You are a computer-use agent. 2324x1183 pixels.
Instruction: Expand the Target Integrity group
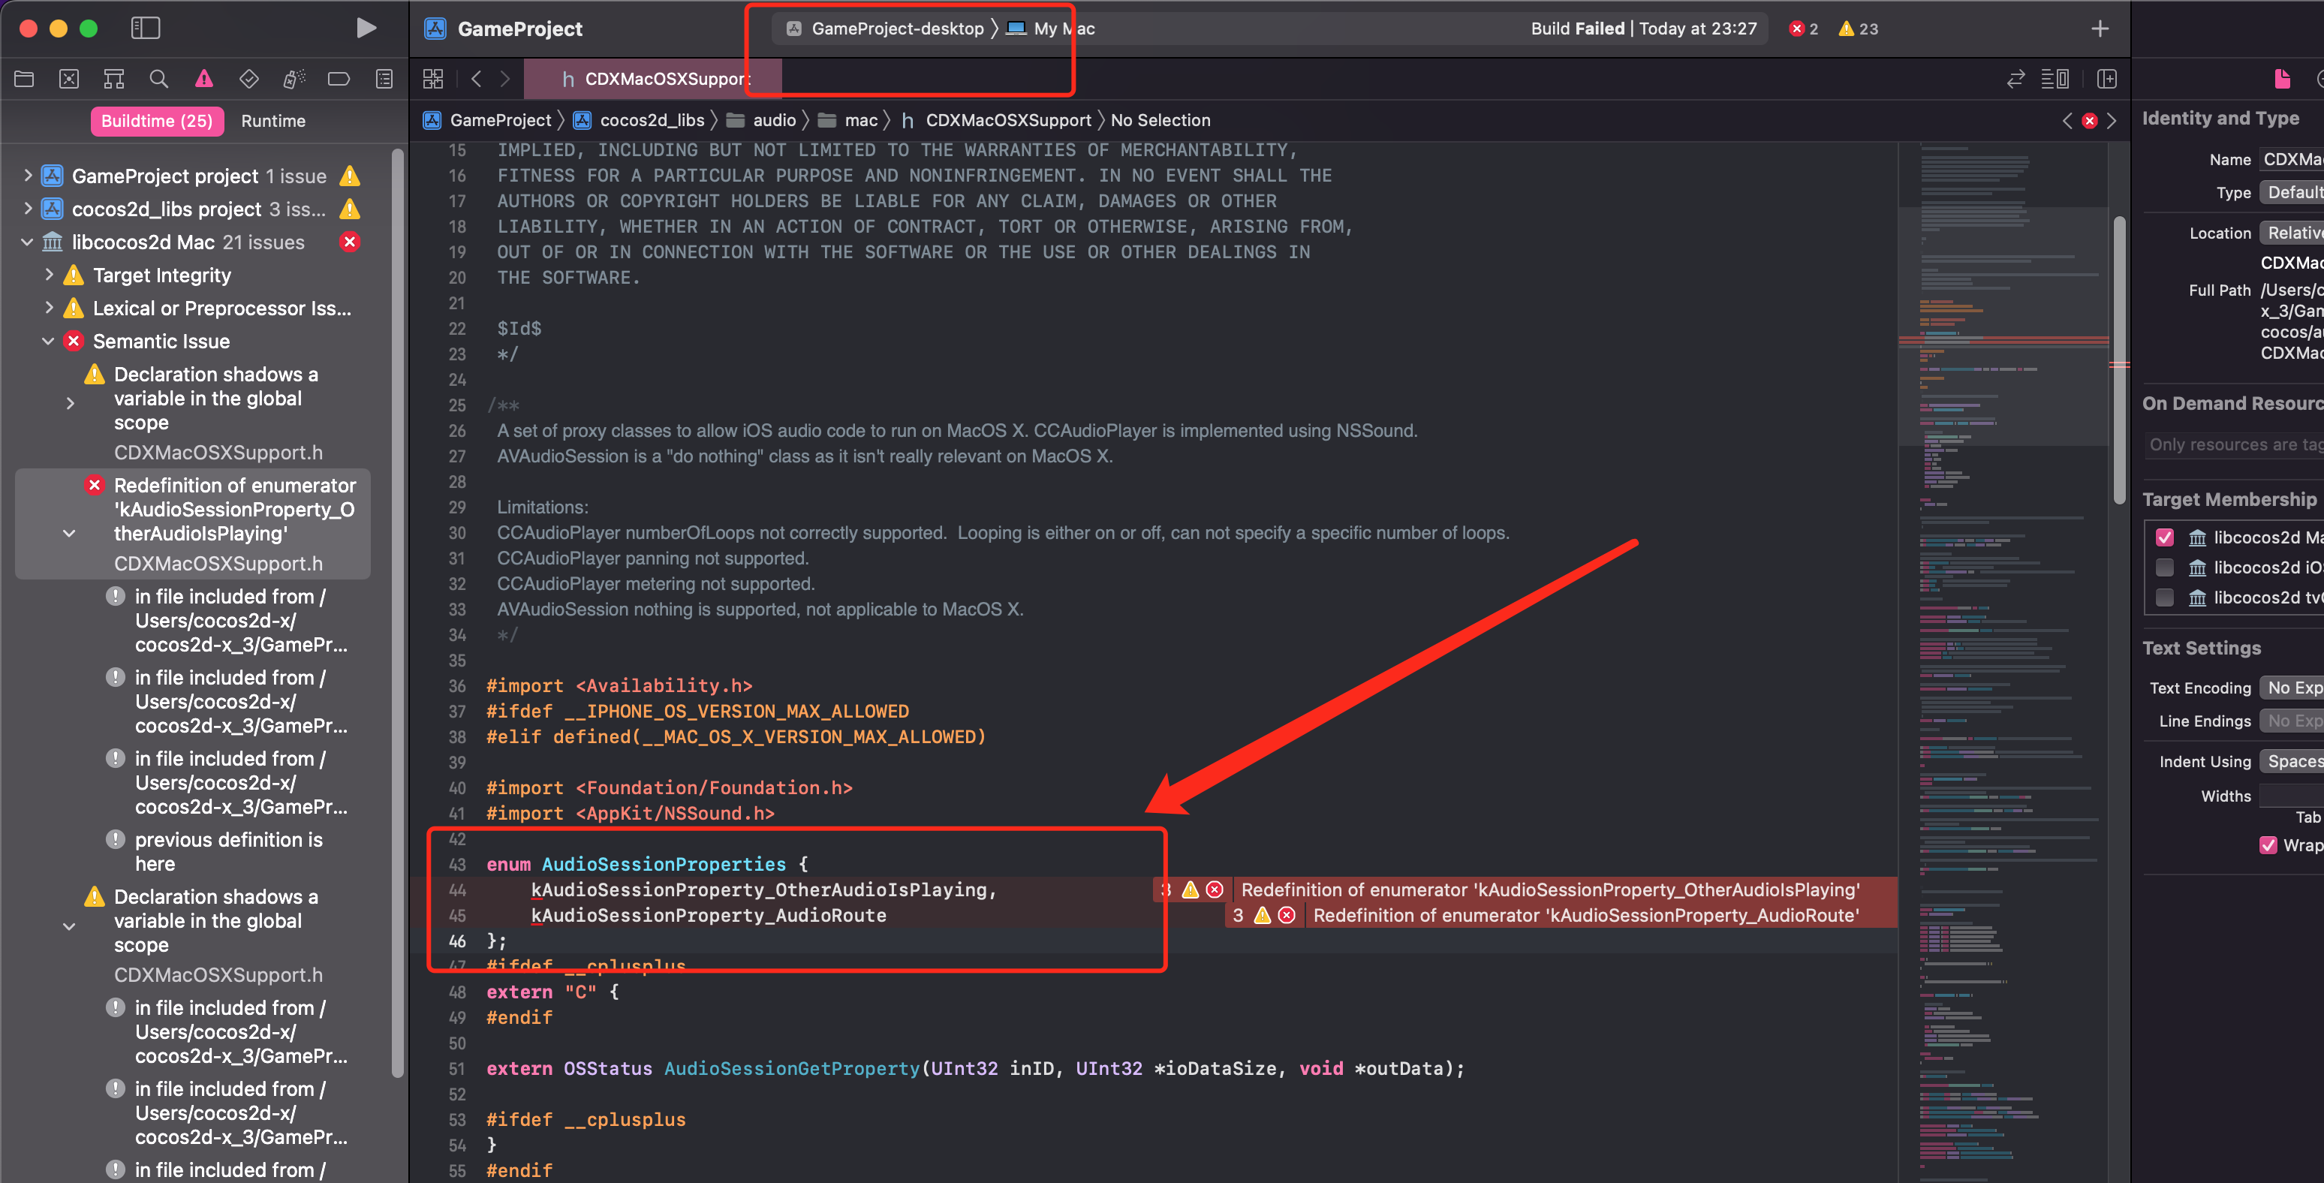coord(49,275)
